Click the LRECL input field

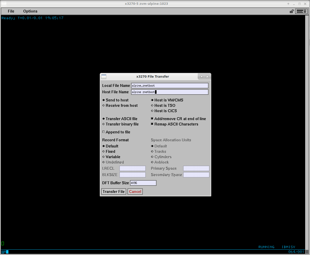coord(133,168)
